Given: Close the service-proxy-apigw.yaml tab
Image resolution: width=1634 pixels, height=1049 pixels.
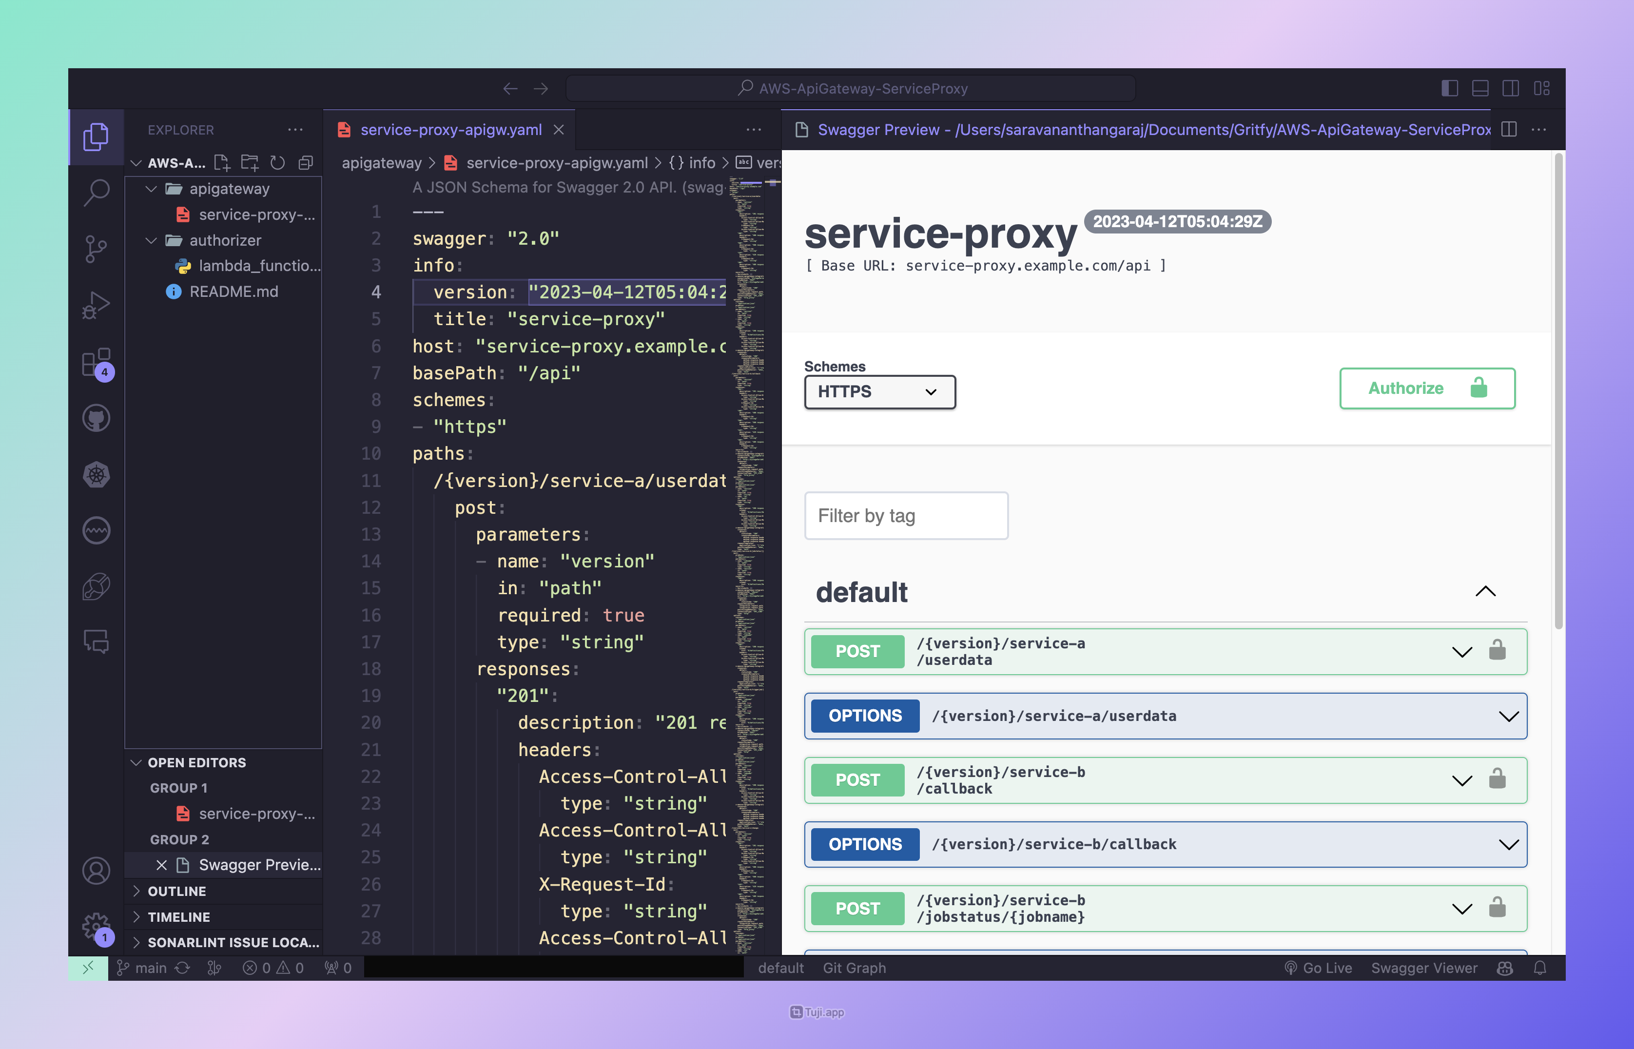Looking at the screenshot, I should 559,130.
